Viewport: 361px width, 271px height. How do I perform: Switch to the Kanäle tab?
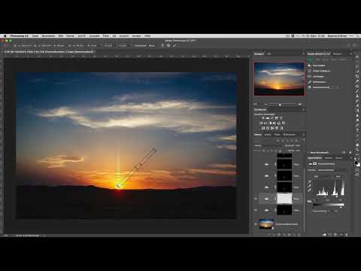268,135
